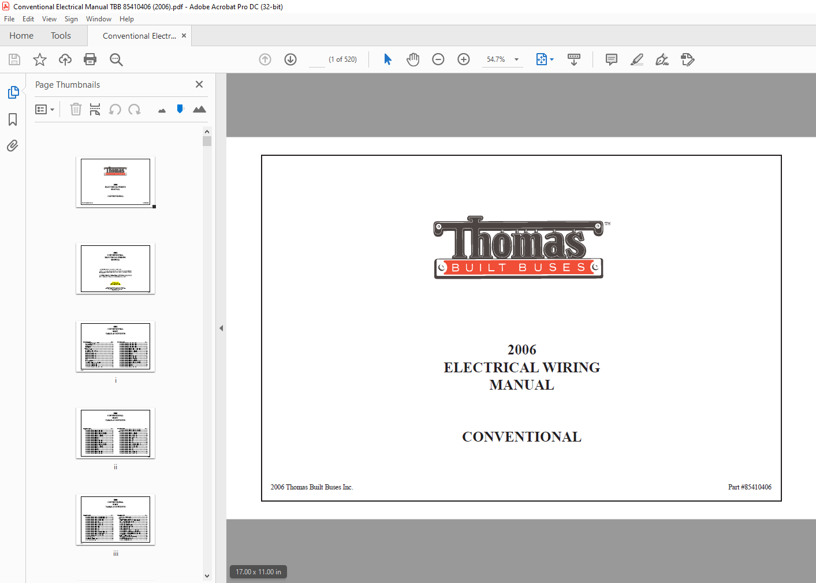Click the 54.7% zoom value field
This screenshot has width=816, height=583.
click(496, 59)
